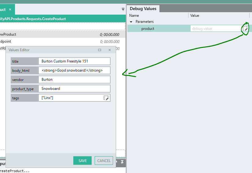The image size is (252, 173).
Task: Pin the output panel
Action: click(x=122, y=162)
